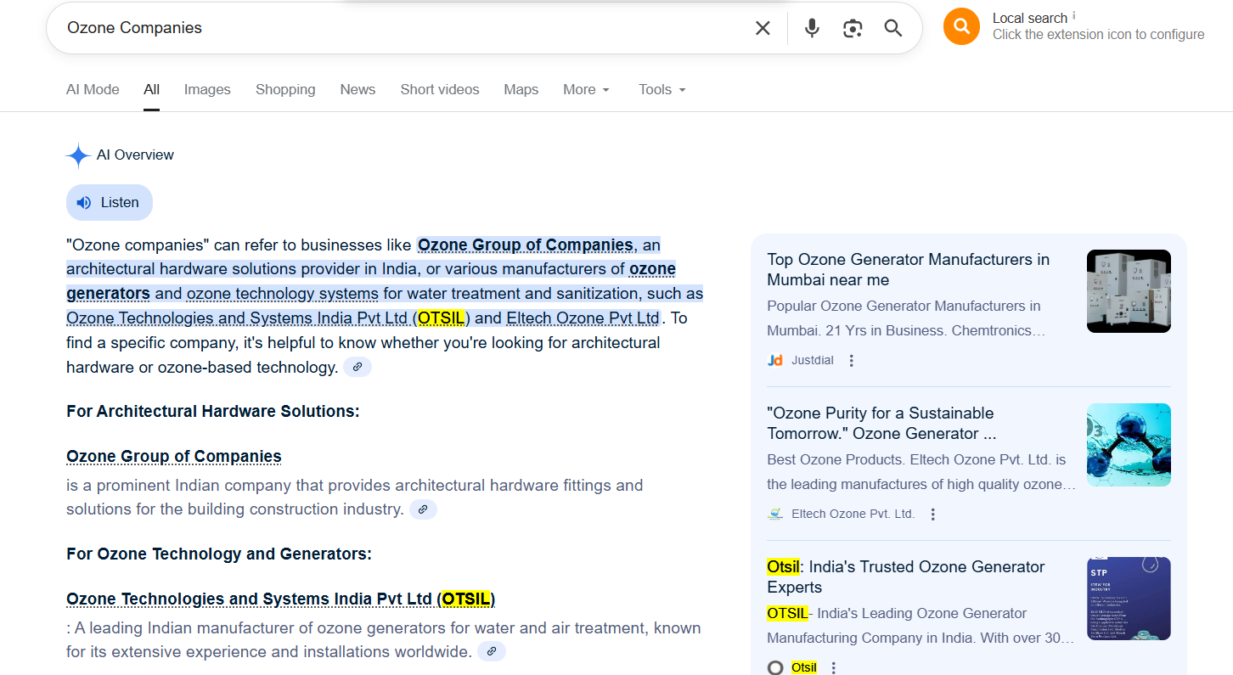Open the Short videos tab
Screen dimensions: 1233x675
click(x=439, y=89)
